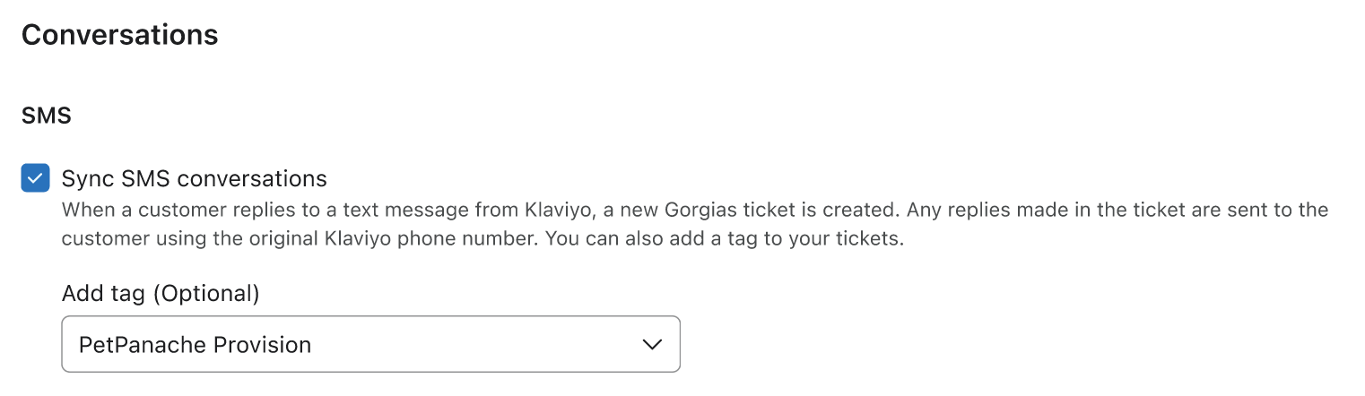Click the second line of the sync description
The image size is (1365, 396).
point(482,240)
